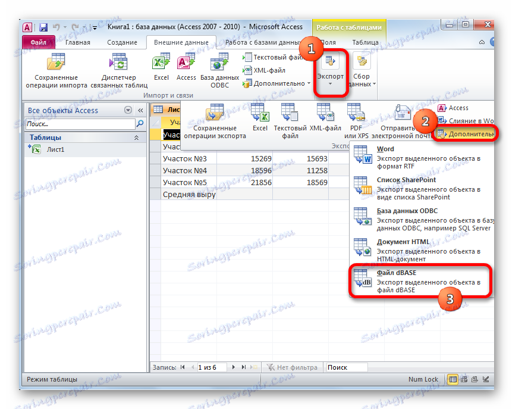Click the record search box Поиск
The width and height of the screenshot is (525, 409).
point(347,367)
